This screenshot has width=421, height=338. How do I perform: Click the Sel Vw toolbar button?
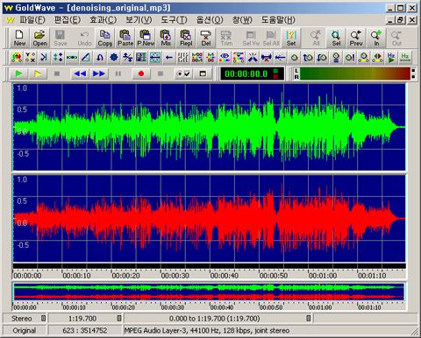(251, 38)
